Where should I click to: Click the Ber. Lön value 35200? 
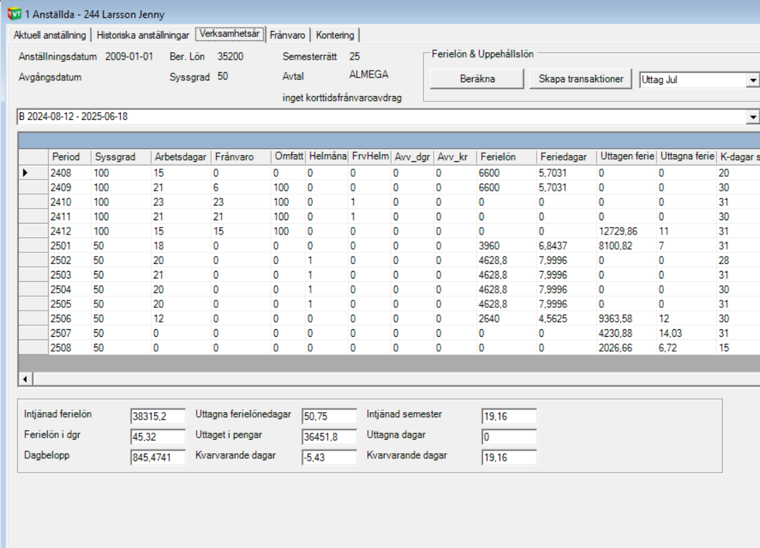pos(230,56)
